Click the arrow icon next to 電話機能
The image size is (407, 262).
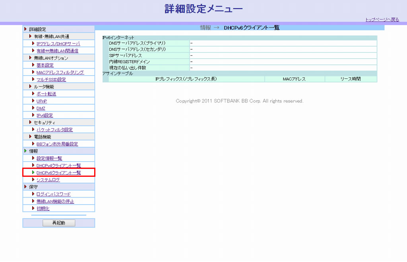pos(30,137)
